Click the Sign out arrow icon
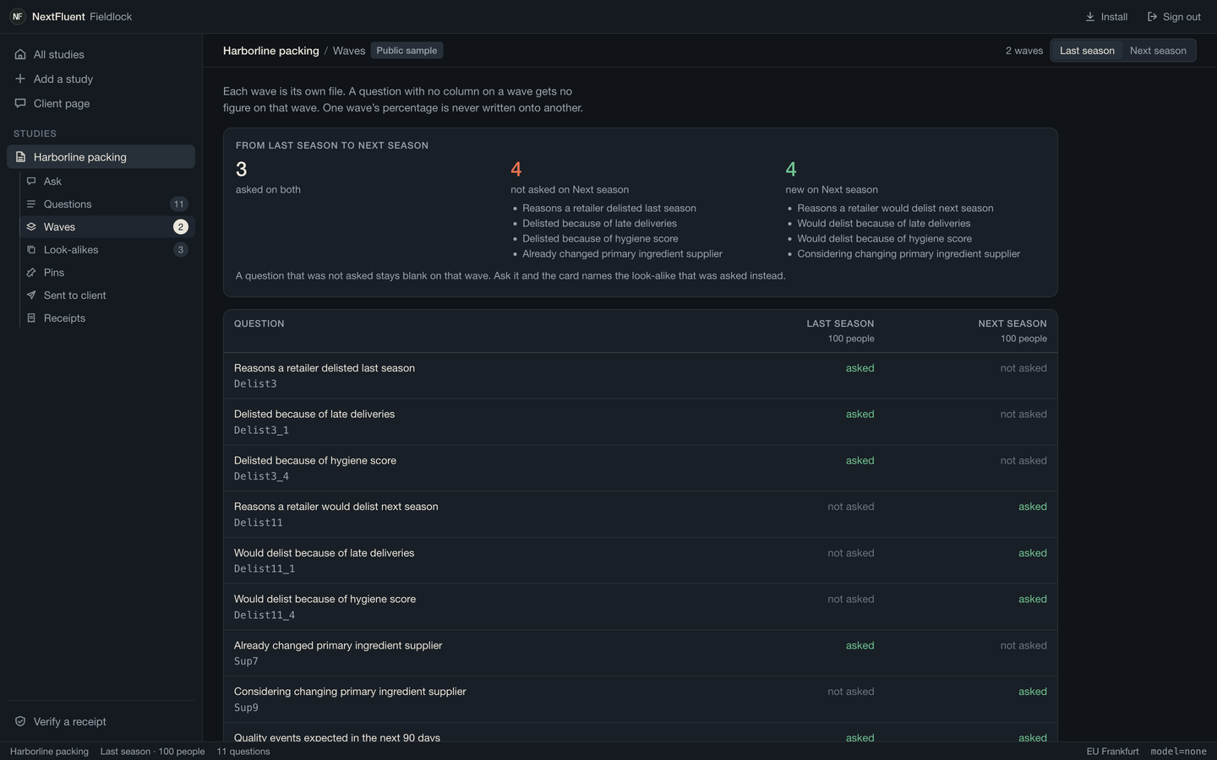1217x760 pixels. pos(1152,17)
